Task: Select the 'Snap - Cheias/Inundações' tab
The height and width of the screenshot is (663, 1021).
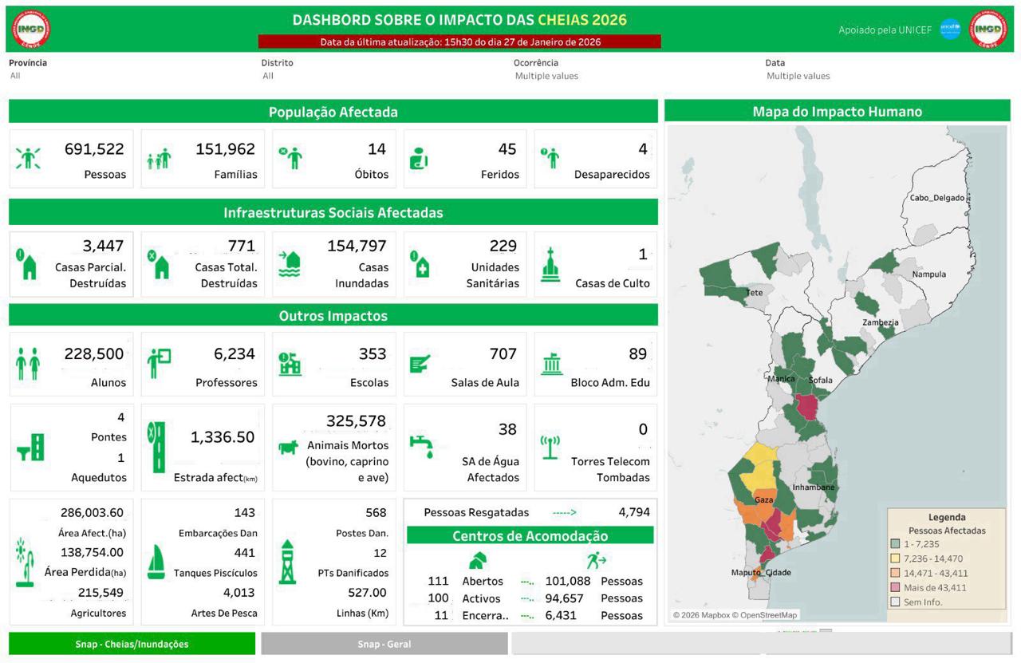Action: coord(132,643)
